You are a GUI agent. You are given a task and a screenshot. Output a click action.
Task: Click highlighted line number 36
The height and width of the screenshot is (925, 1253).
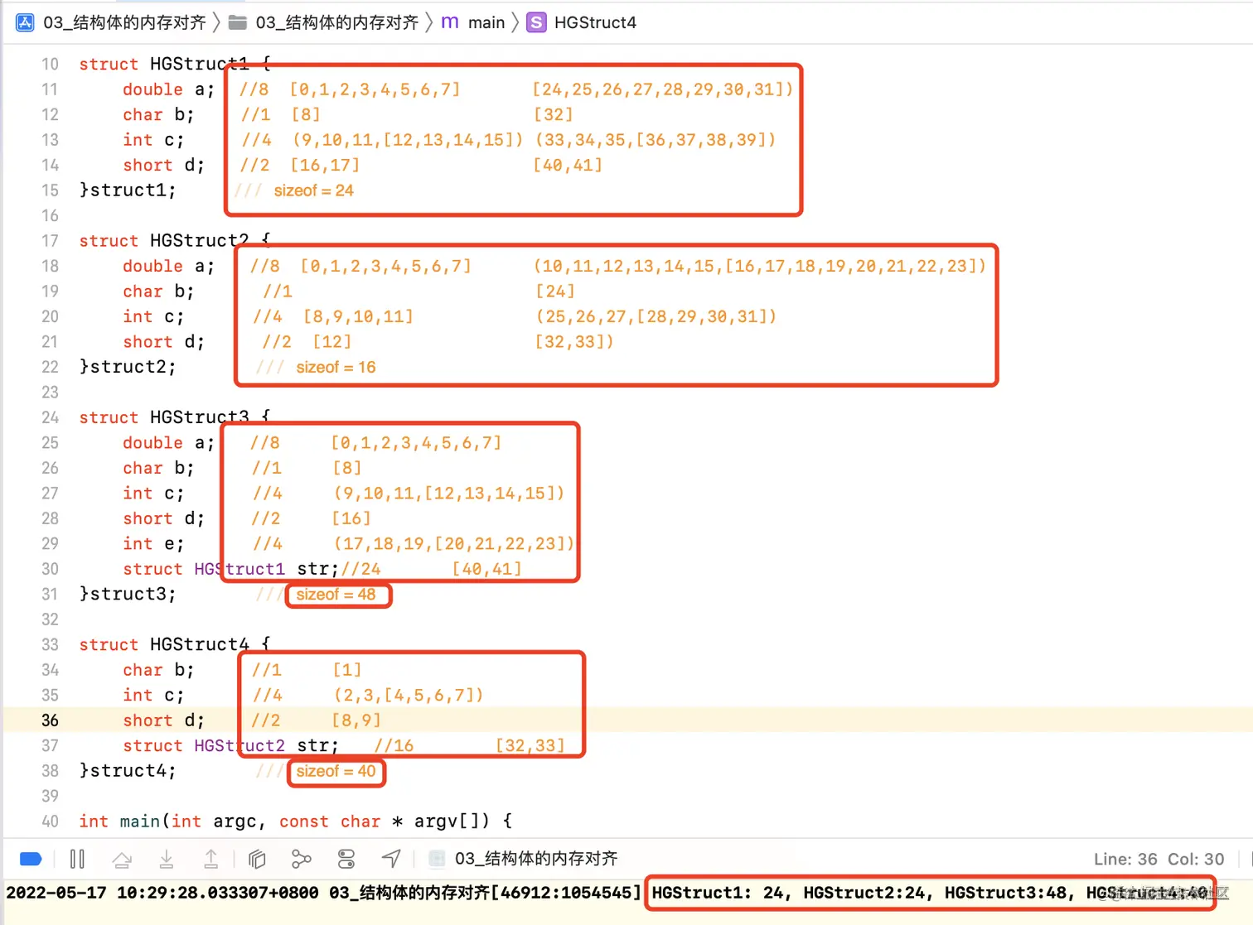pyautogui.click(x=50, y=720)
